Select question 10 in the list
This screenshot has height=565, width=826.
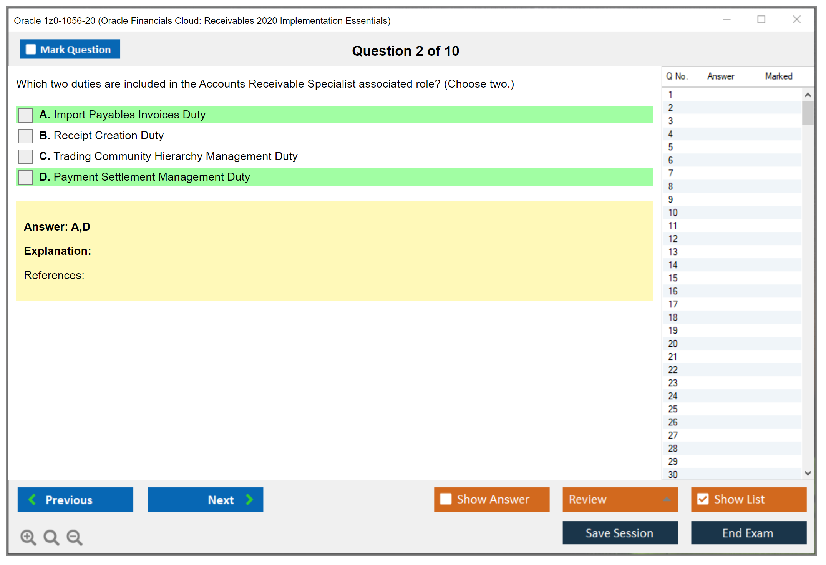[673, 213]
